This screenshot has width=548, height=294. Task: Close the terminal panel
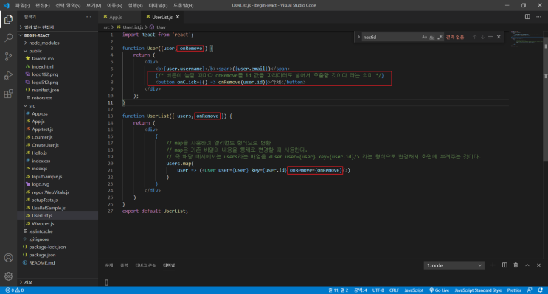click(538, 265)
